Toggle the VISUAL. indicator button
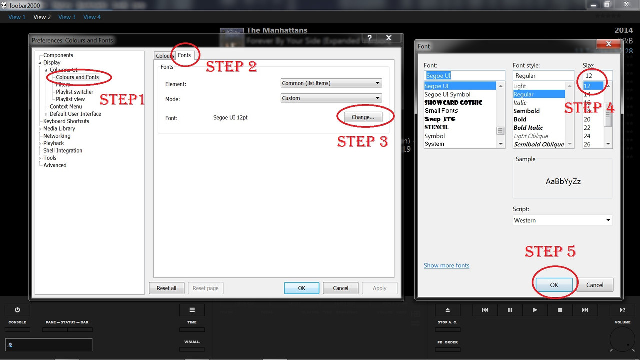 tap(192, 349)
